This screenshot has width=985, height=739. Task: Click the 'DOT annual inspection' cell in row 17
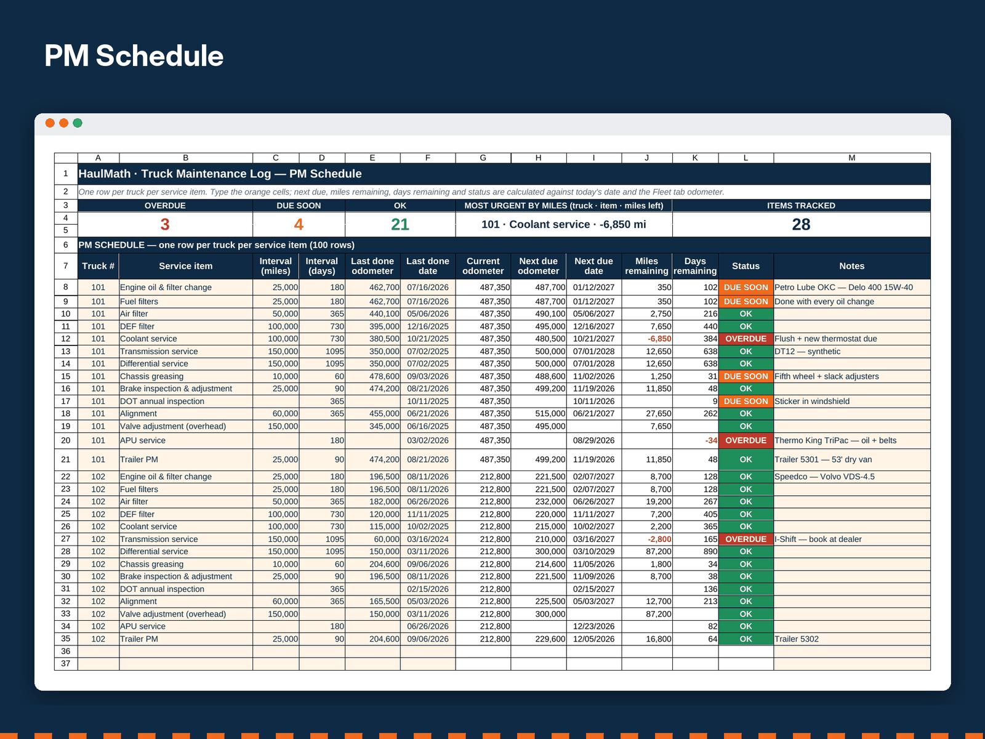[186, 402]
